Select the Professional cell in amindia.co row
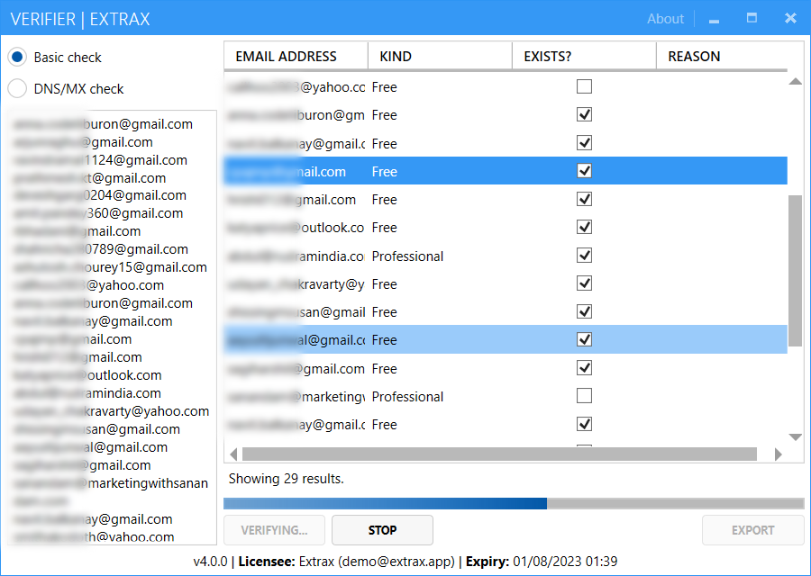Viewport: 811px width, 576px height. pos(407,256)
